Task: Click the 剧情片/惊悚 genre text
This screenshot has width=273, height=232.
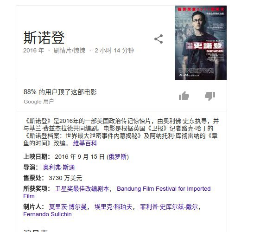Action: pyautogui.click(x=70, y=51)
